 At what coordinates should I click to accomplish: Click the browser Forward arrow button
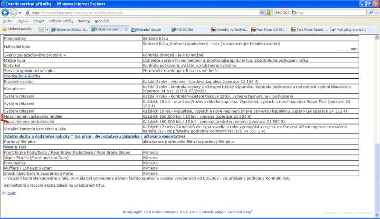(x=14, y=12)
